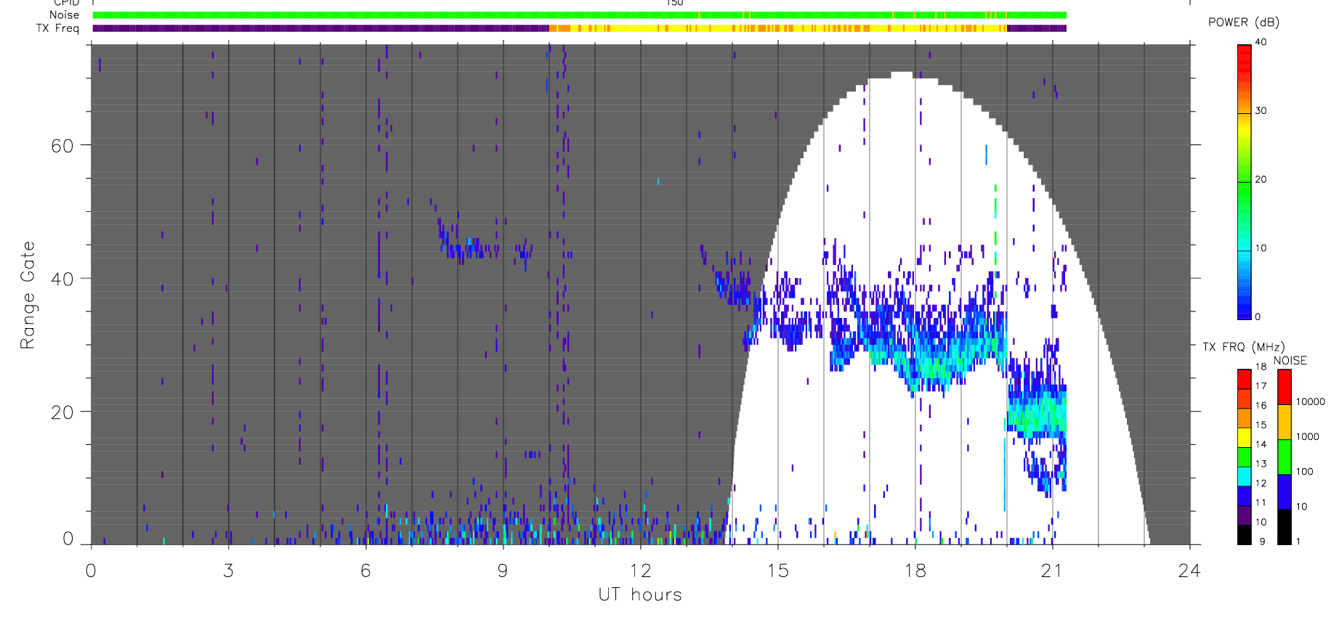
Task: Click the 14 label on the TX FRQ scale
Action: pyautogui.click(x=1261, y=444)
